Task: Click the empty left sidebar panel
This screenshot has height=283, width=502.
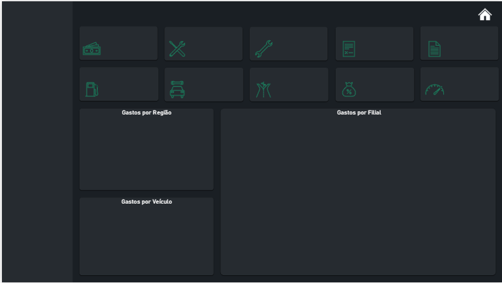Action: pos(37,143)
